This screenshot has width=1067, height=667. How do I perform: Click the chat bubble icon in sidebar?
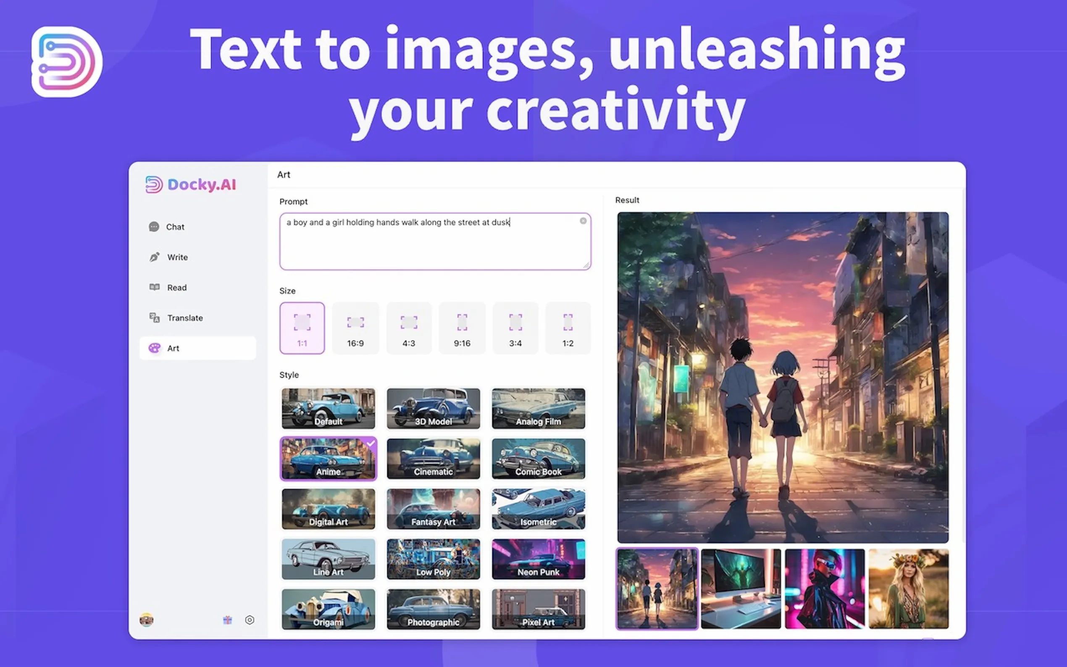[x=153, y=227]
